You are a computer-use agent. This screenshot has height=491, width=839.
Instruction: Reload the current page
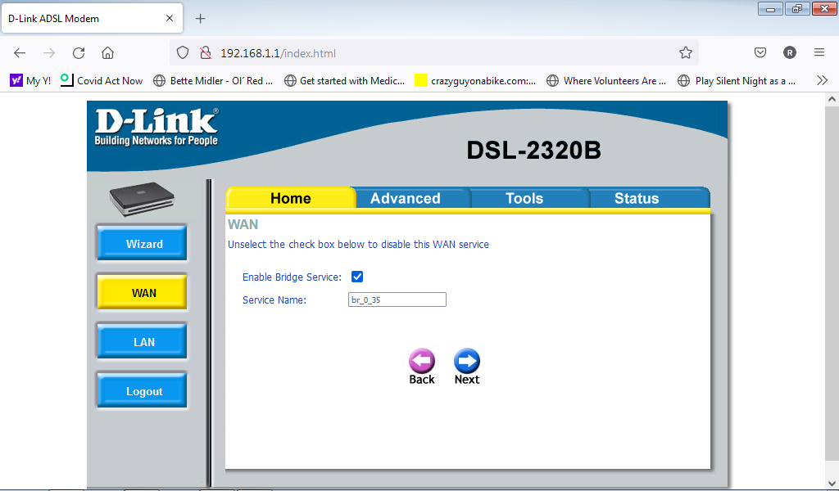pyautogui.click(x=79, y=53)
